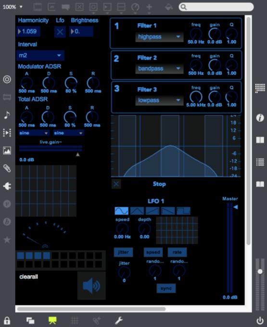Click the horizontal scrollbar at bottom
The height and width of the screenshot is (327, 267).
(x=91, y=309)
